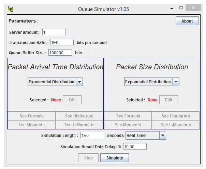Click red None under Packet Size Distribution

(152, 100)
